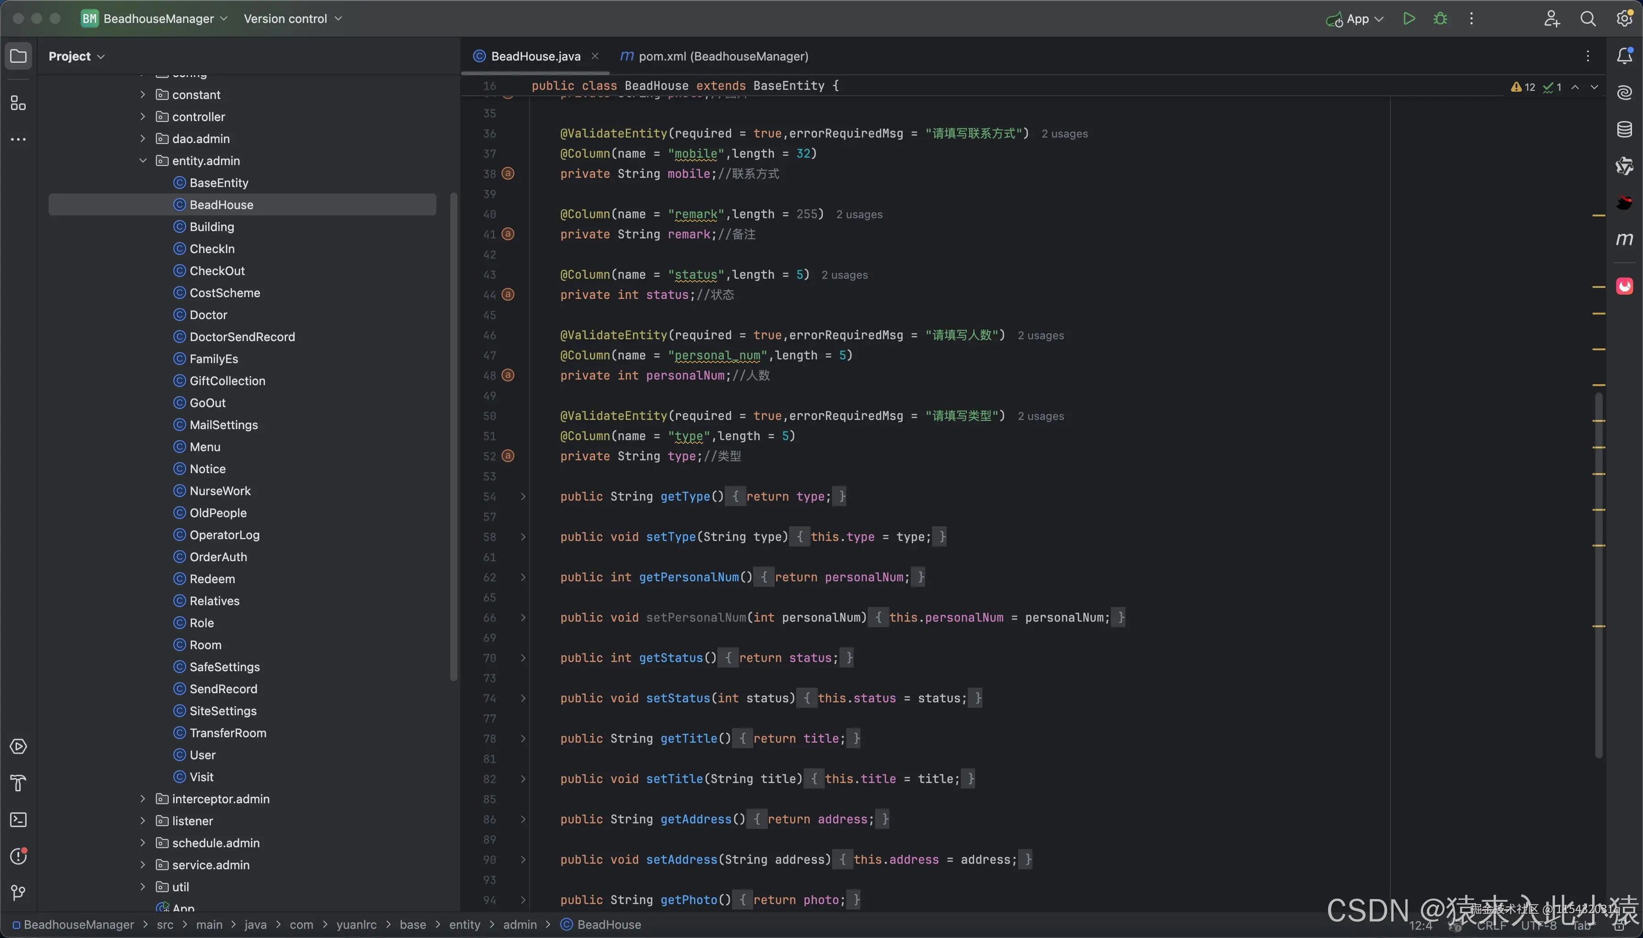
Task: Open the DoctorSendRecord class file
Action: 242,337
